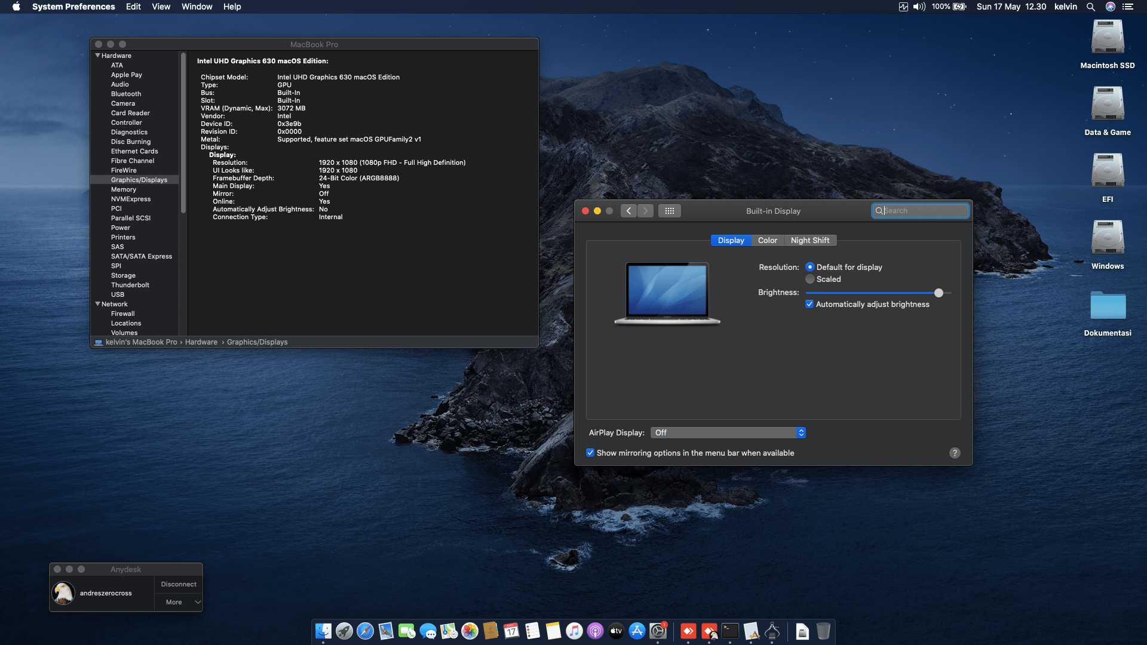
Task: Open FaceTime from the dock
Action: [407, 631]
